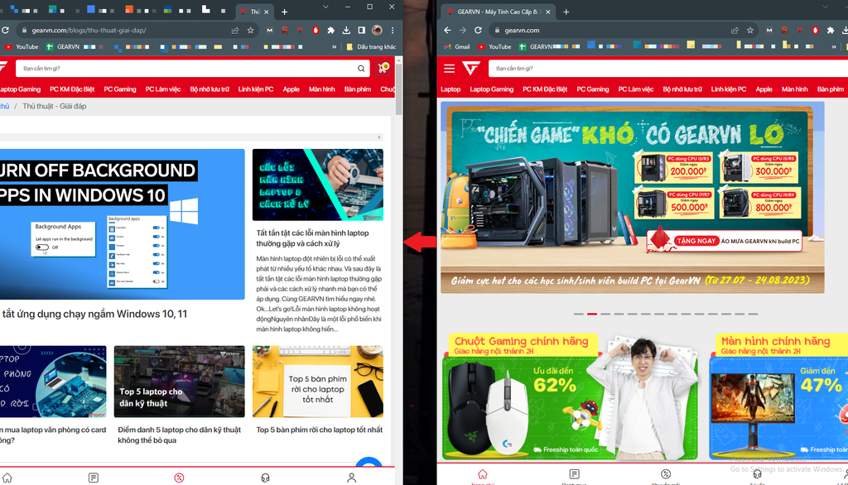
Task: Click the account person icon in left bottom bar
Action: click(x=351, y=478)
